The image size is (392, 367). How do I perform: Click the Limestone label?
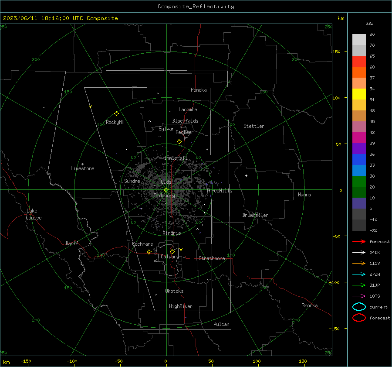click(x=82, y=168)
